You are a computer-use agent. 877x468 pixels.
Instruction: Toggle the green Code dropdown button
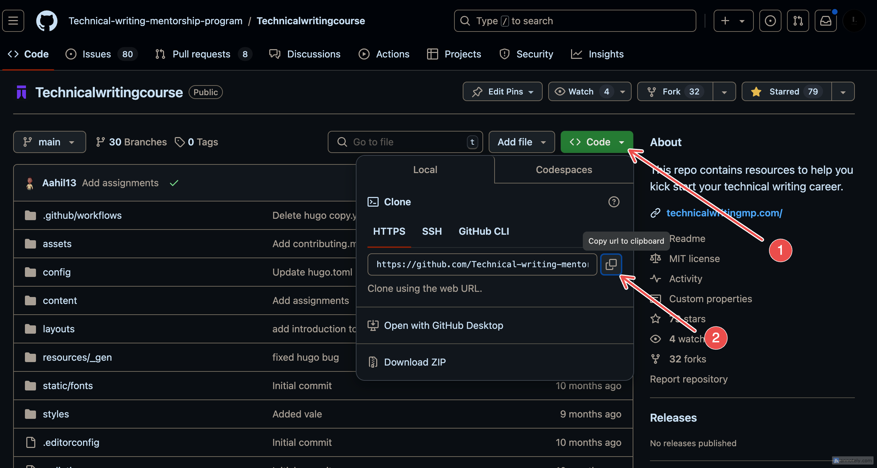coord(597,142)
